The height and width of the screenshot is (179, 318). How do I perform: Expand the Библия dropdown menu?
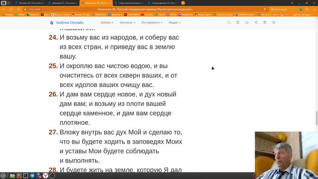click(x=107, y=22)
